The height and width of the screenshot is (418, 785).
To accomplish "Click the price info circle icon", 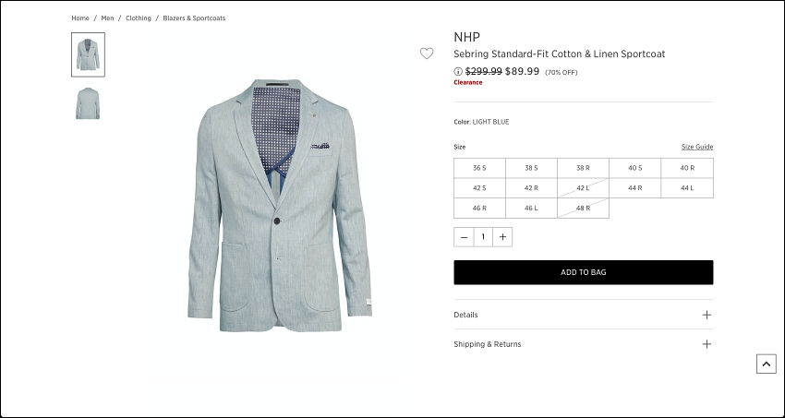I will point(458,71).
